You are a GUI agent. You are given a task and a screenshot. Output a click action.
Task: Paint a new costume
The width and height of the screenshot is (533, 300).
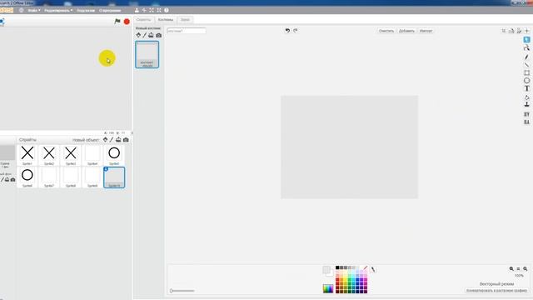coord(144,35)
